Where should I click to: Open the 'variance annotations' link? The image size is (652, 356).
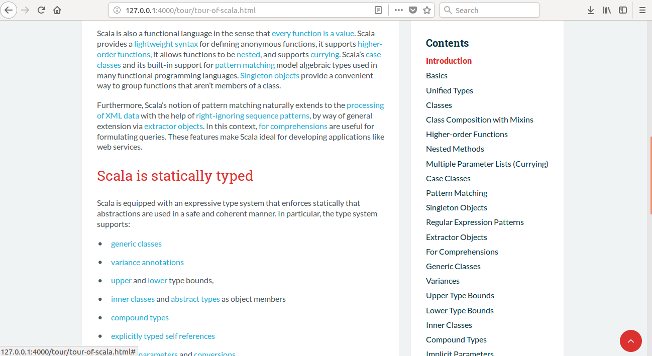pos(147,262)
